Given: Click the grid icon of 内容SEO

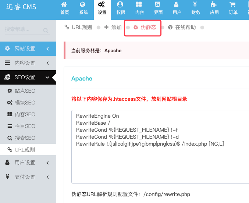Looking at the screenshot, I should [x=10, y=114].
